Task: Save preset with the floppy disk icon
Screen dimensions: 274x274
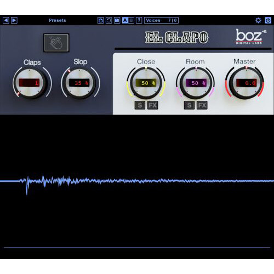Action: click(100, 20)
